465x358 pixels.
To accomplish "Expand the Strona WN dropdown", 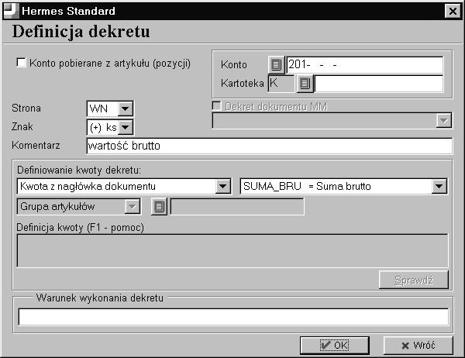I will coord(125,108).
